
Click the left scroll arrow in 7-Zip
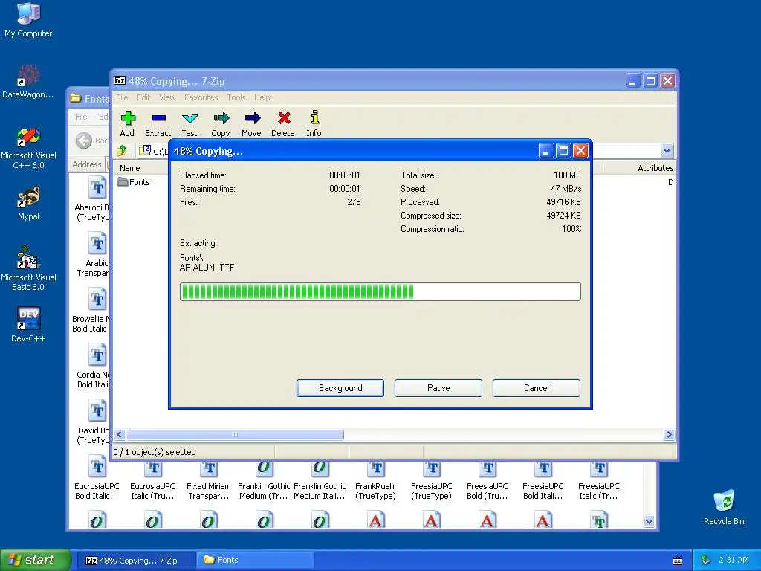pyautogui.click(x=120, y=434)
